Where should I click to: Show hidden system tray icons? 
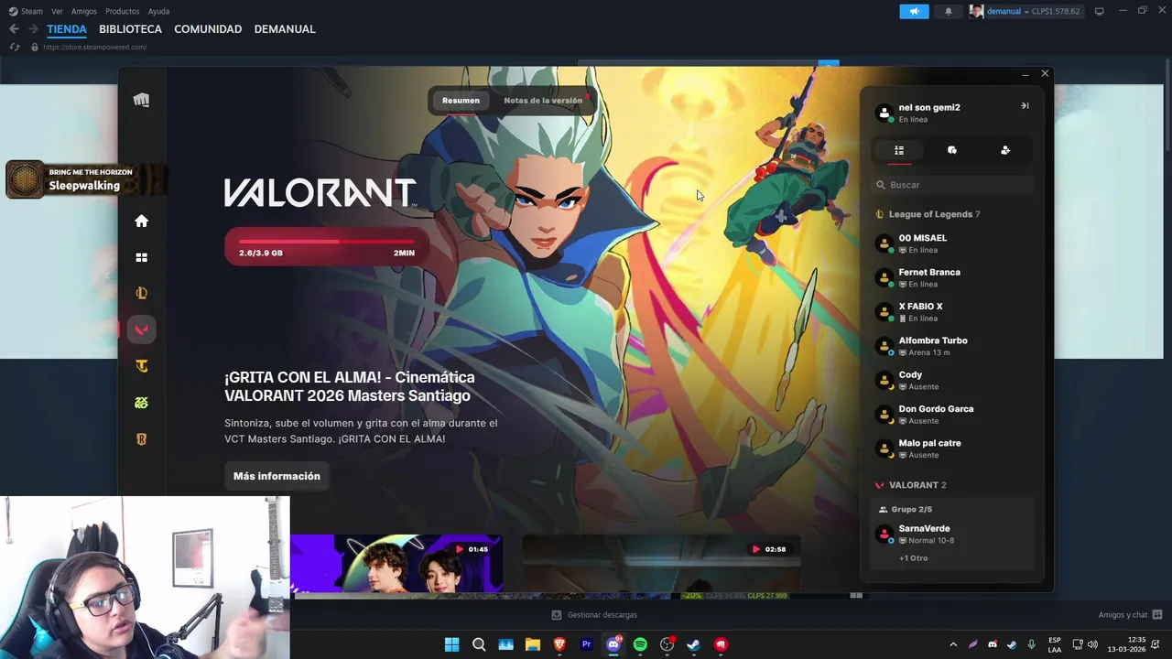click(953, 644)
